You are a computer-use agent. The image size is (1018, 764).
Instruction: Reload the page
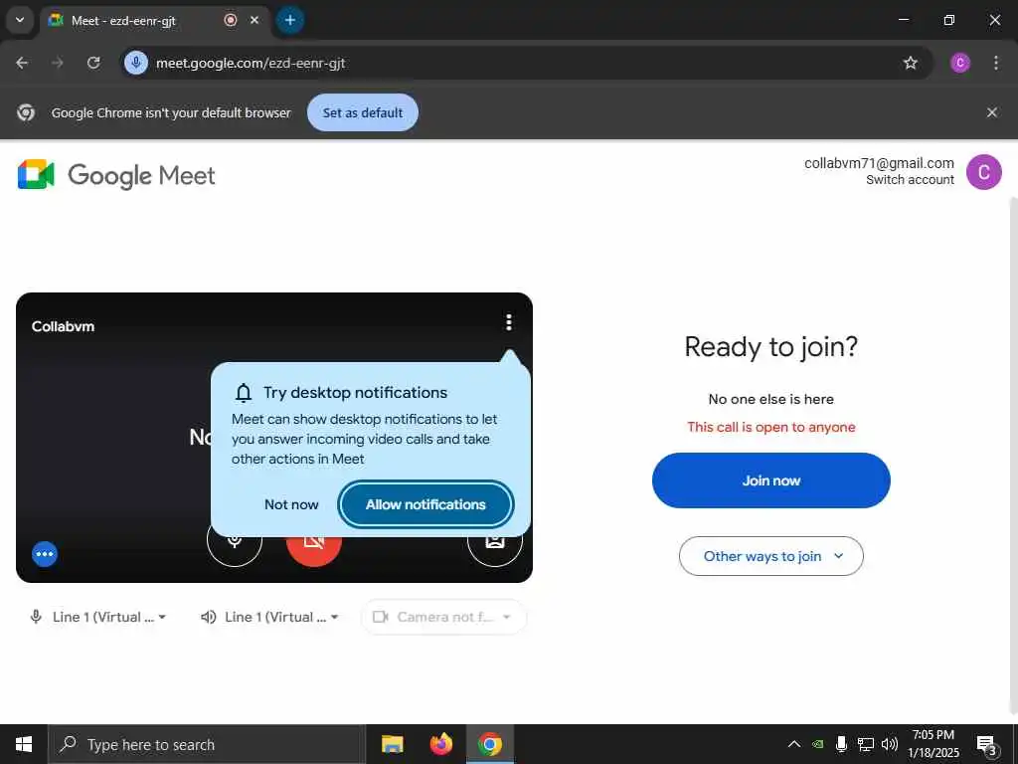click(x=93, y=63)
